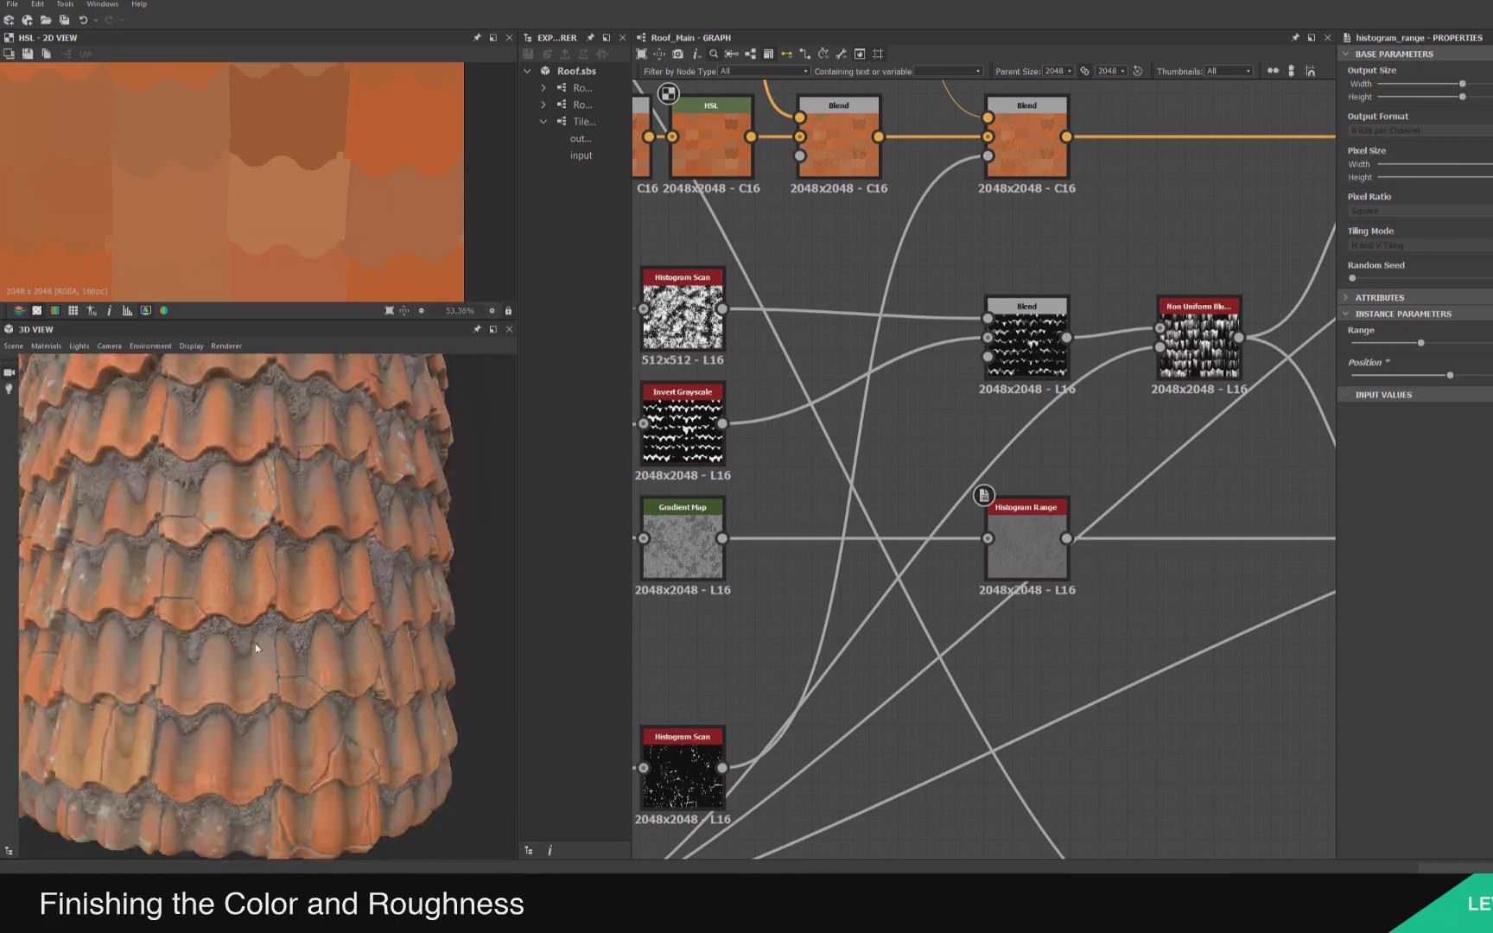Click the open folder icon in main toolbar

tap(45, 20)
